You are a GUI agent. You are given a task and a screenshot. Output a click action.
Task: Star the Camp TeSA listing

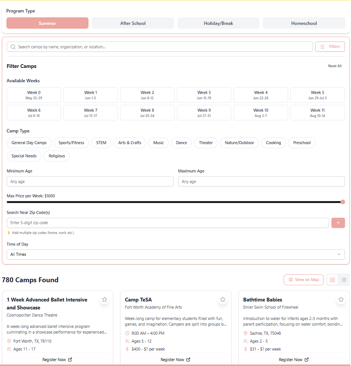(x=223, y=299)
